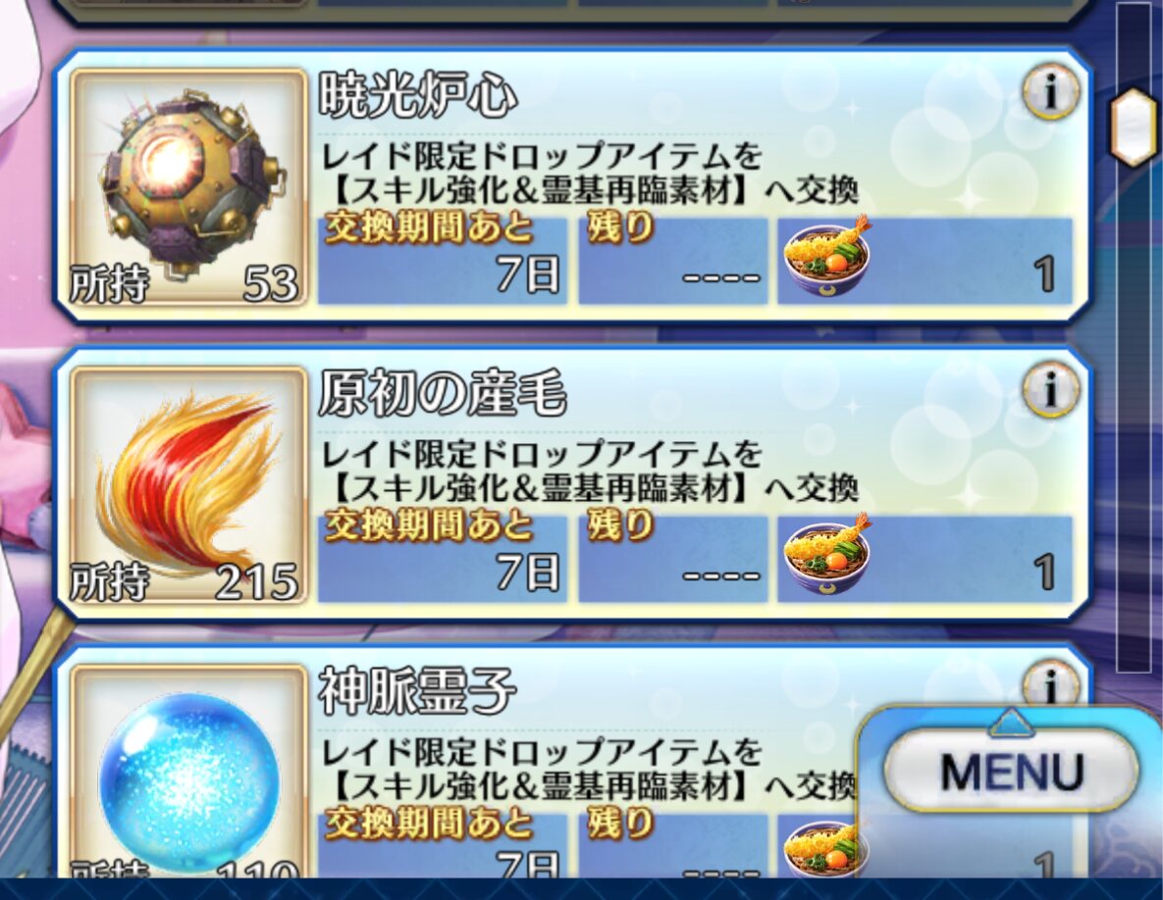The height and width of the screenshot is (900, 1163).
Task: Expand menu using arrow above MENU
Action: point(1011,723)
